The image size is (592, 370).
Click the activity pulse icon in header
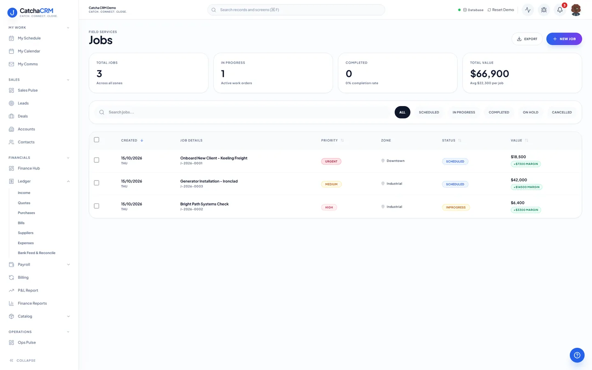point(528,10)
